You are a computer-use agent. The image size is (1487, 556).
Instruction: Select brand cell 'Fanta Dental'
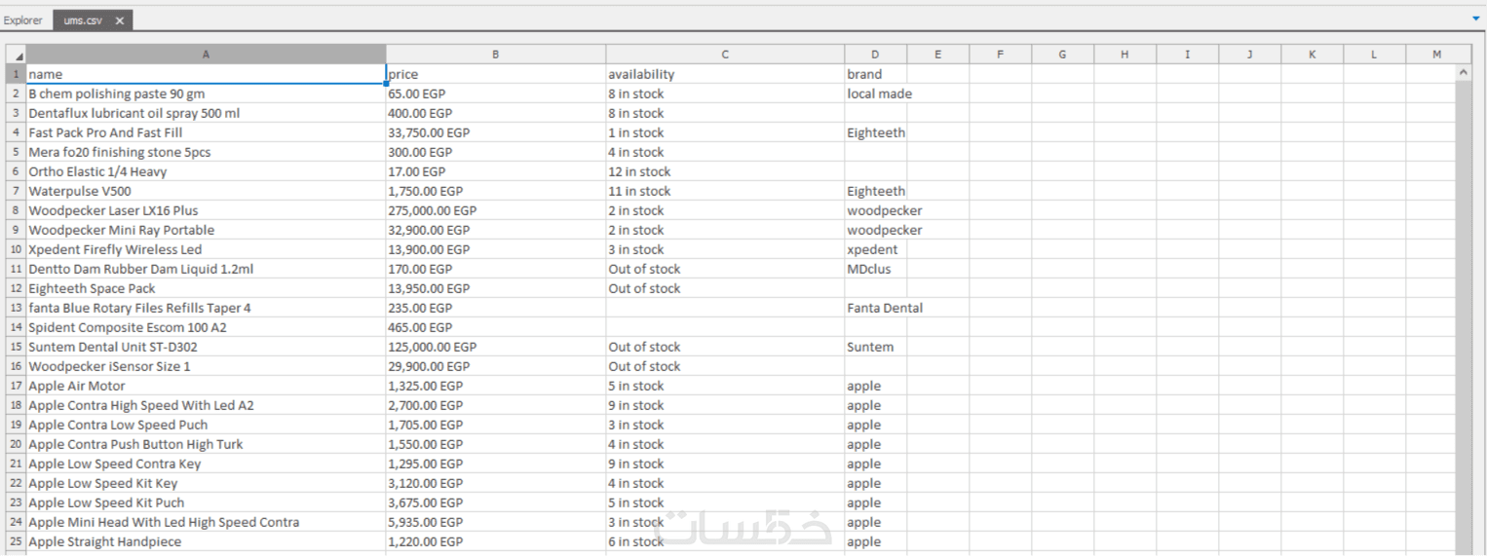(x=875, y=308)
